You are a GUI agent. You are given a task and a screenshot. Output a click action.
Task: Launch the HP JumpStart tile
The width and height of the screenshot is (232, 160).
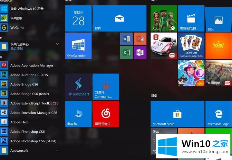(x=78, y=87)
